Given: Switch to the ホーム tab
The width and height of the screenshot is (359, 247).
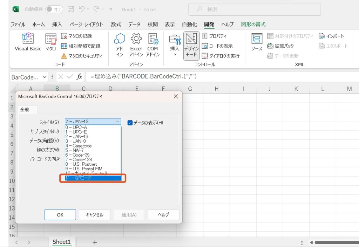Looking at the screenshot, I should [x=39, y=24].
